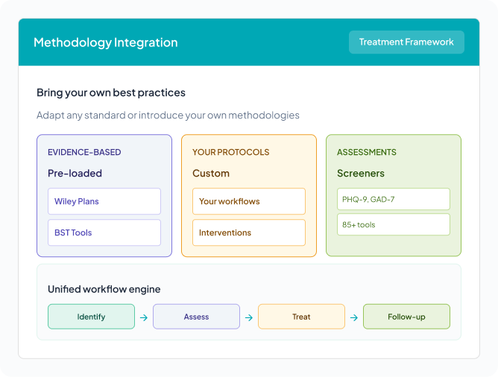Select the Wiley Plans item
This screenshot has height=377, width=498.
[x=104, y=201]
